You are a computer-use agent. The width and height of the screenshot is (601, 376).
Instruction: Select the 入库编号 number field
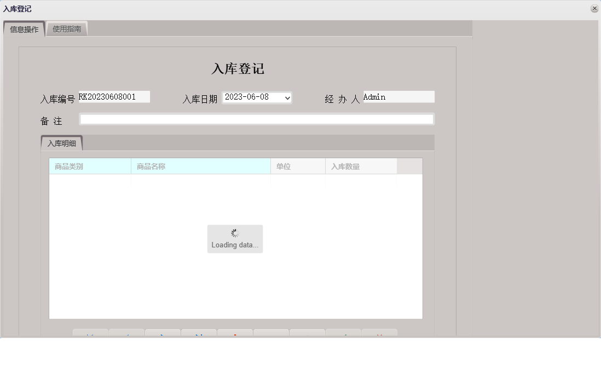[x=114, y=96]
